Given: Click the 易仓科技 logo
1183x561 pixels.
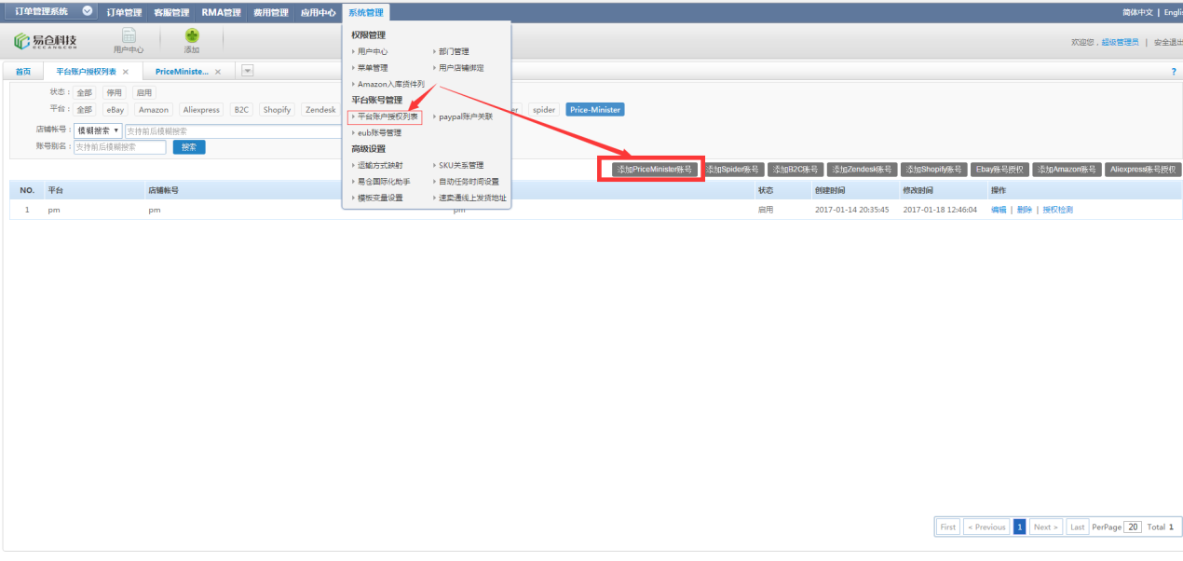Looking at the screenshot, I should 47,43.
